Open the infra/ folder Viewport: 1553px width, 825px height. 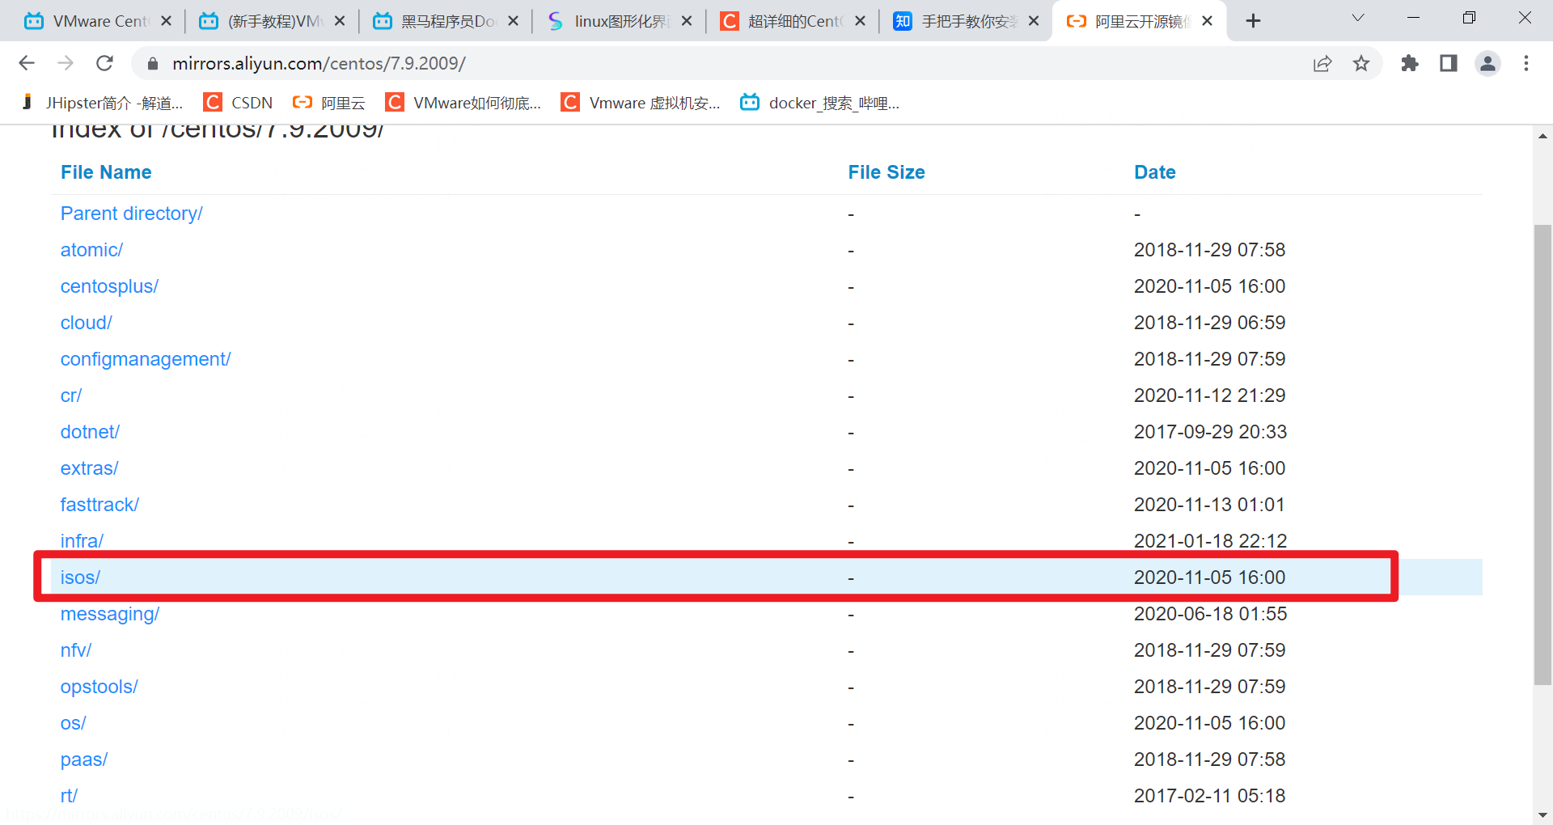[x=82, y=541]
